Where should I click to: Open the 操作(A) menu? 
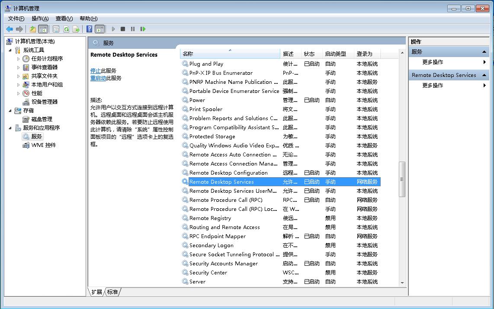click(40, 19)
